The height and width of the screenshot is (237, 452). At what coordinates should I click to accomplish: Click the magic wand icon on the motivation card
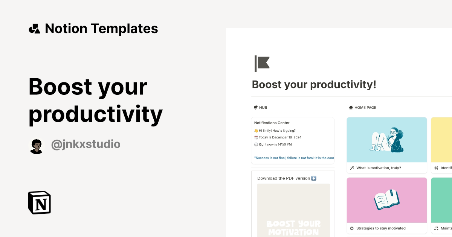point(352,168)
